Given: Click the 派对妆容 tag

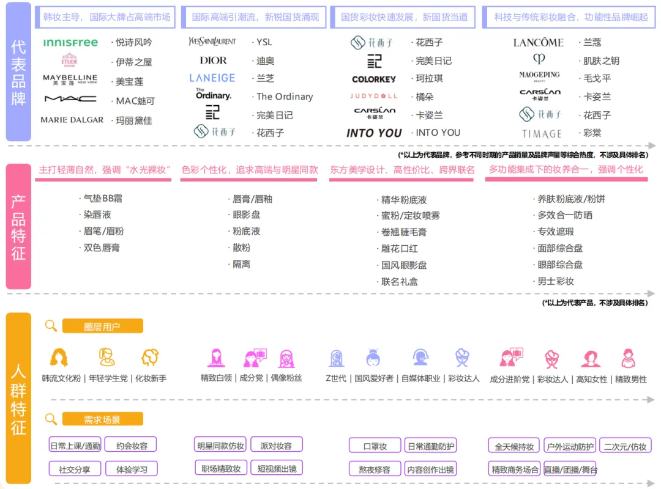Looking at the screenshot, I should click(277, 445).
